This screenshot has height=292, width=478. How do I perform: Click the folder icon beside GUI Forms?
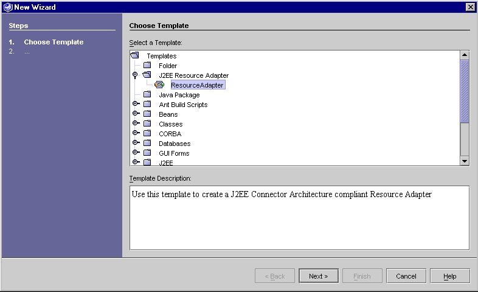click(147, 153)
